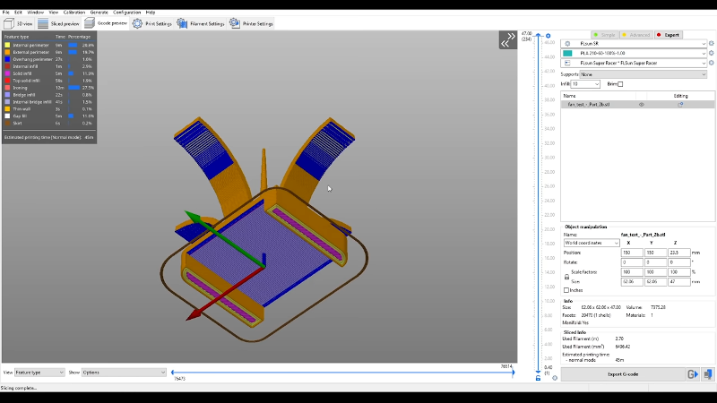Open the Printer Settings tab
Image resolution: width=717 pixels, height=403 pixels.
252,23
